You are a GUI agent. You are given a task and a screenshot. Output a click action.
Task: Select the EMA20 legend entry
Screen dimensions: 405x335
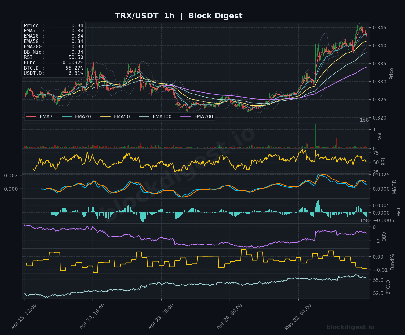76,116
